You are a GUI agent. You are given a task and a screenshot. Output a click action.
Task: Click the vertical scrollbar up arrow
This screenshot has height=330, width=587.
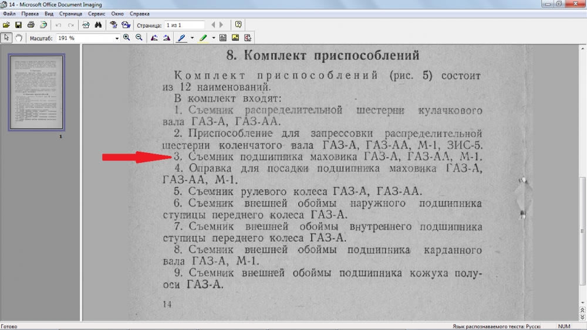pos(582,49)
